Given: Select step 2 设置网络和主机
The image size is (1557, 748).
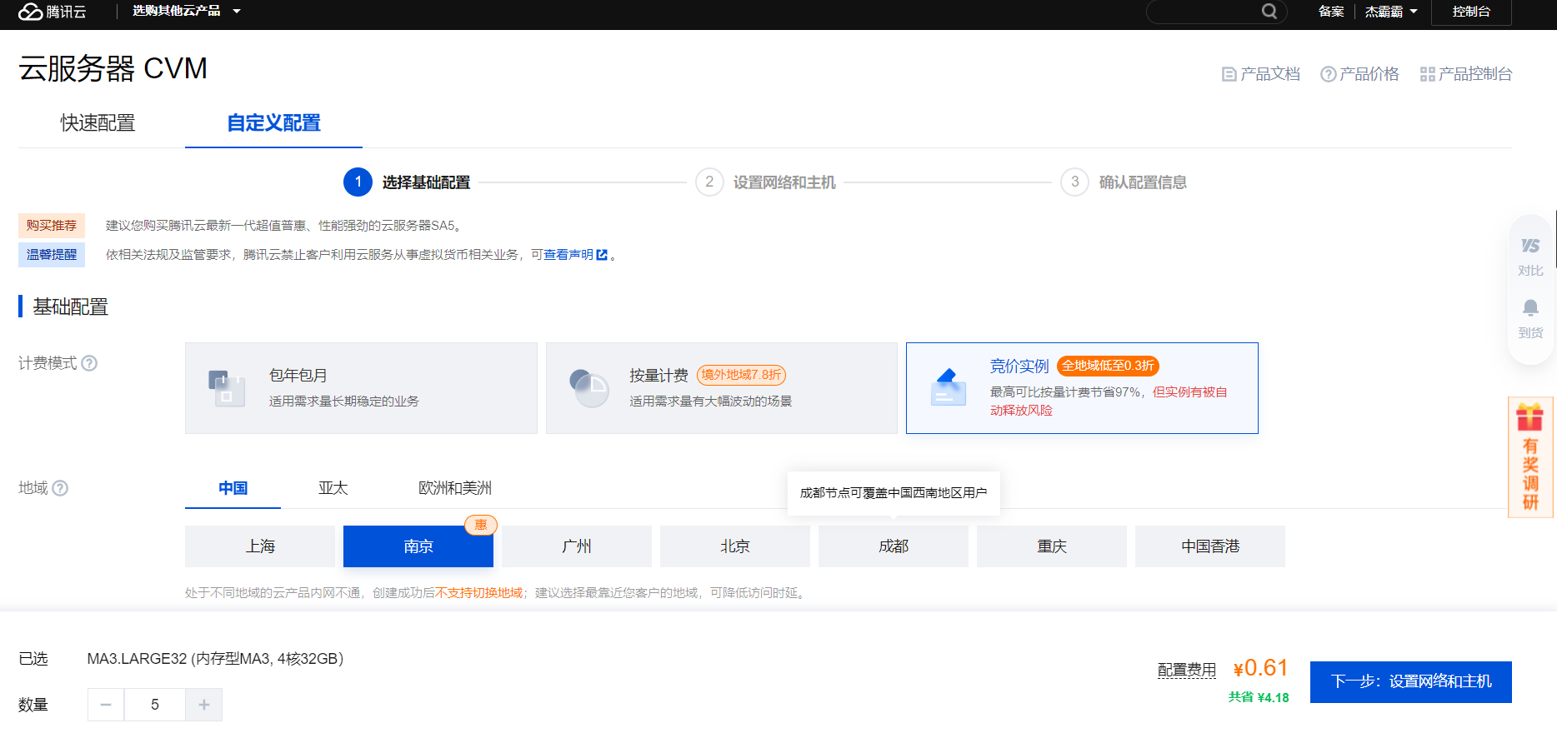Looking at the screenshot, I should click(x=765, y=182).
